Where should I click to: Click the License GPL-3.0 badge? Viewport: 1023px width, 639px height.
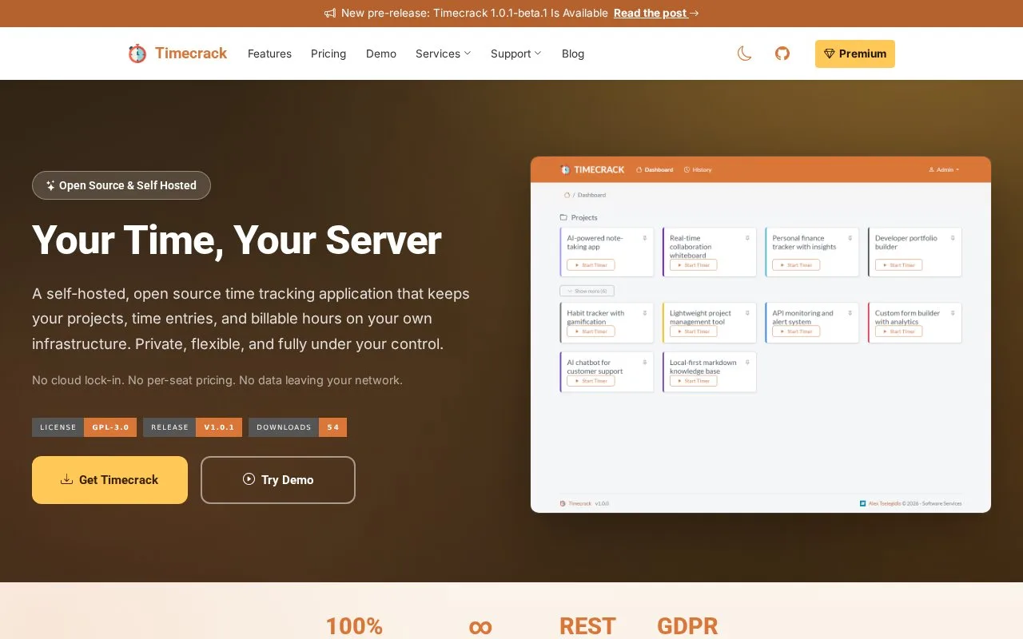[84, 427]
